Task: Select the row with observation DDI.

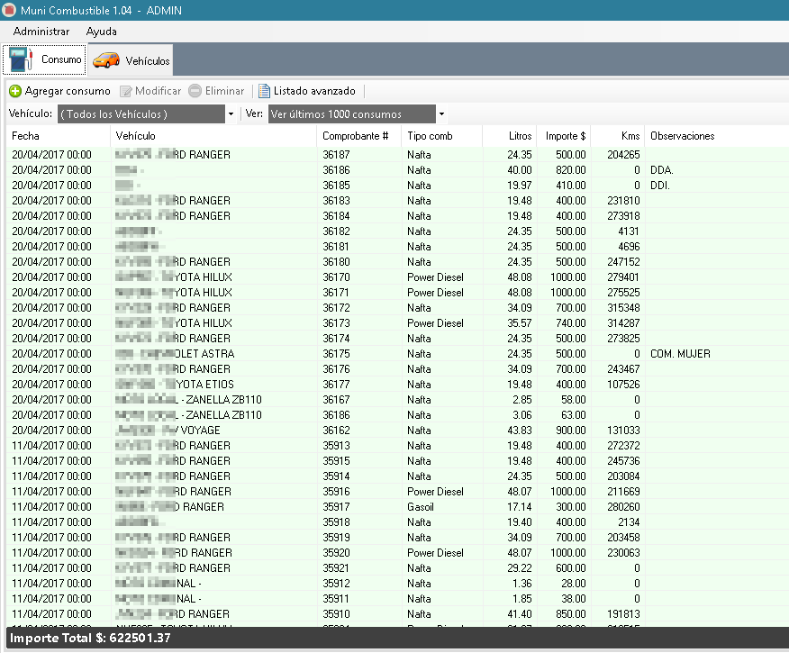Action: coord(397,186)
